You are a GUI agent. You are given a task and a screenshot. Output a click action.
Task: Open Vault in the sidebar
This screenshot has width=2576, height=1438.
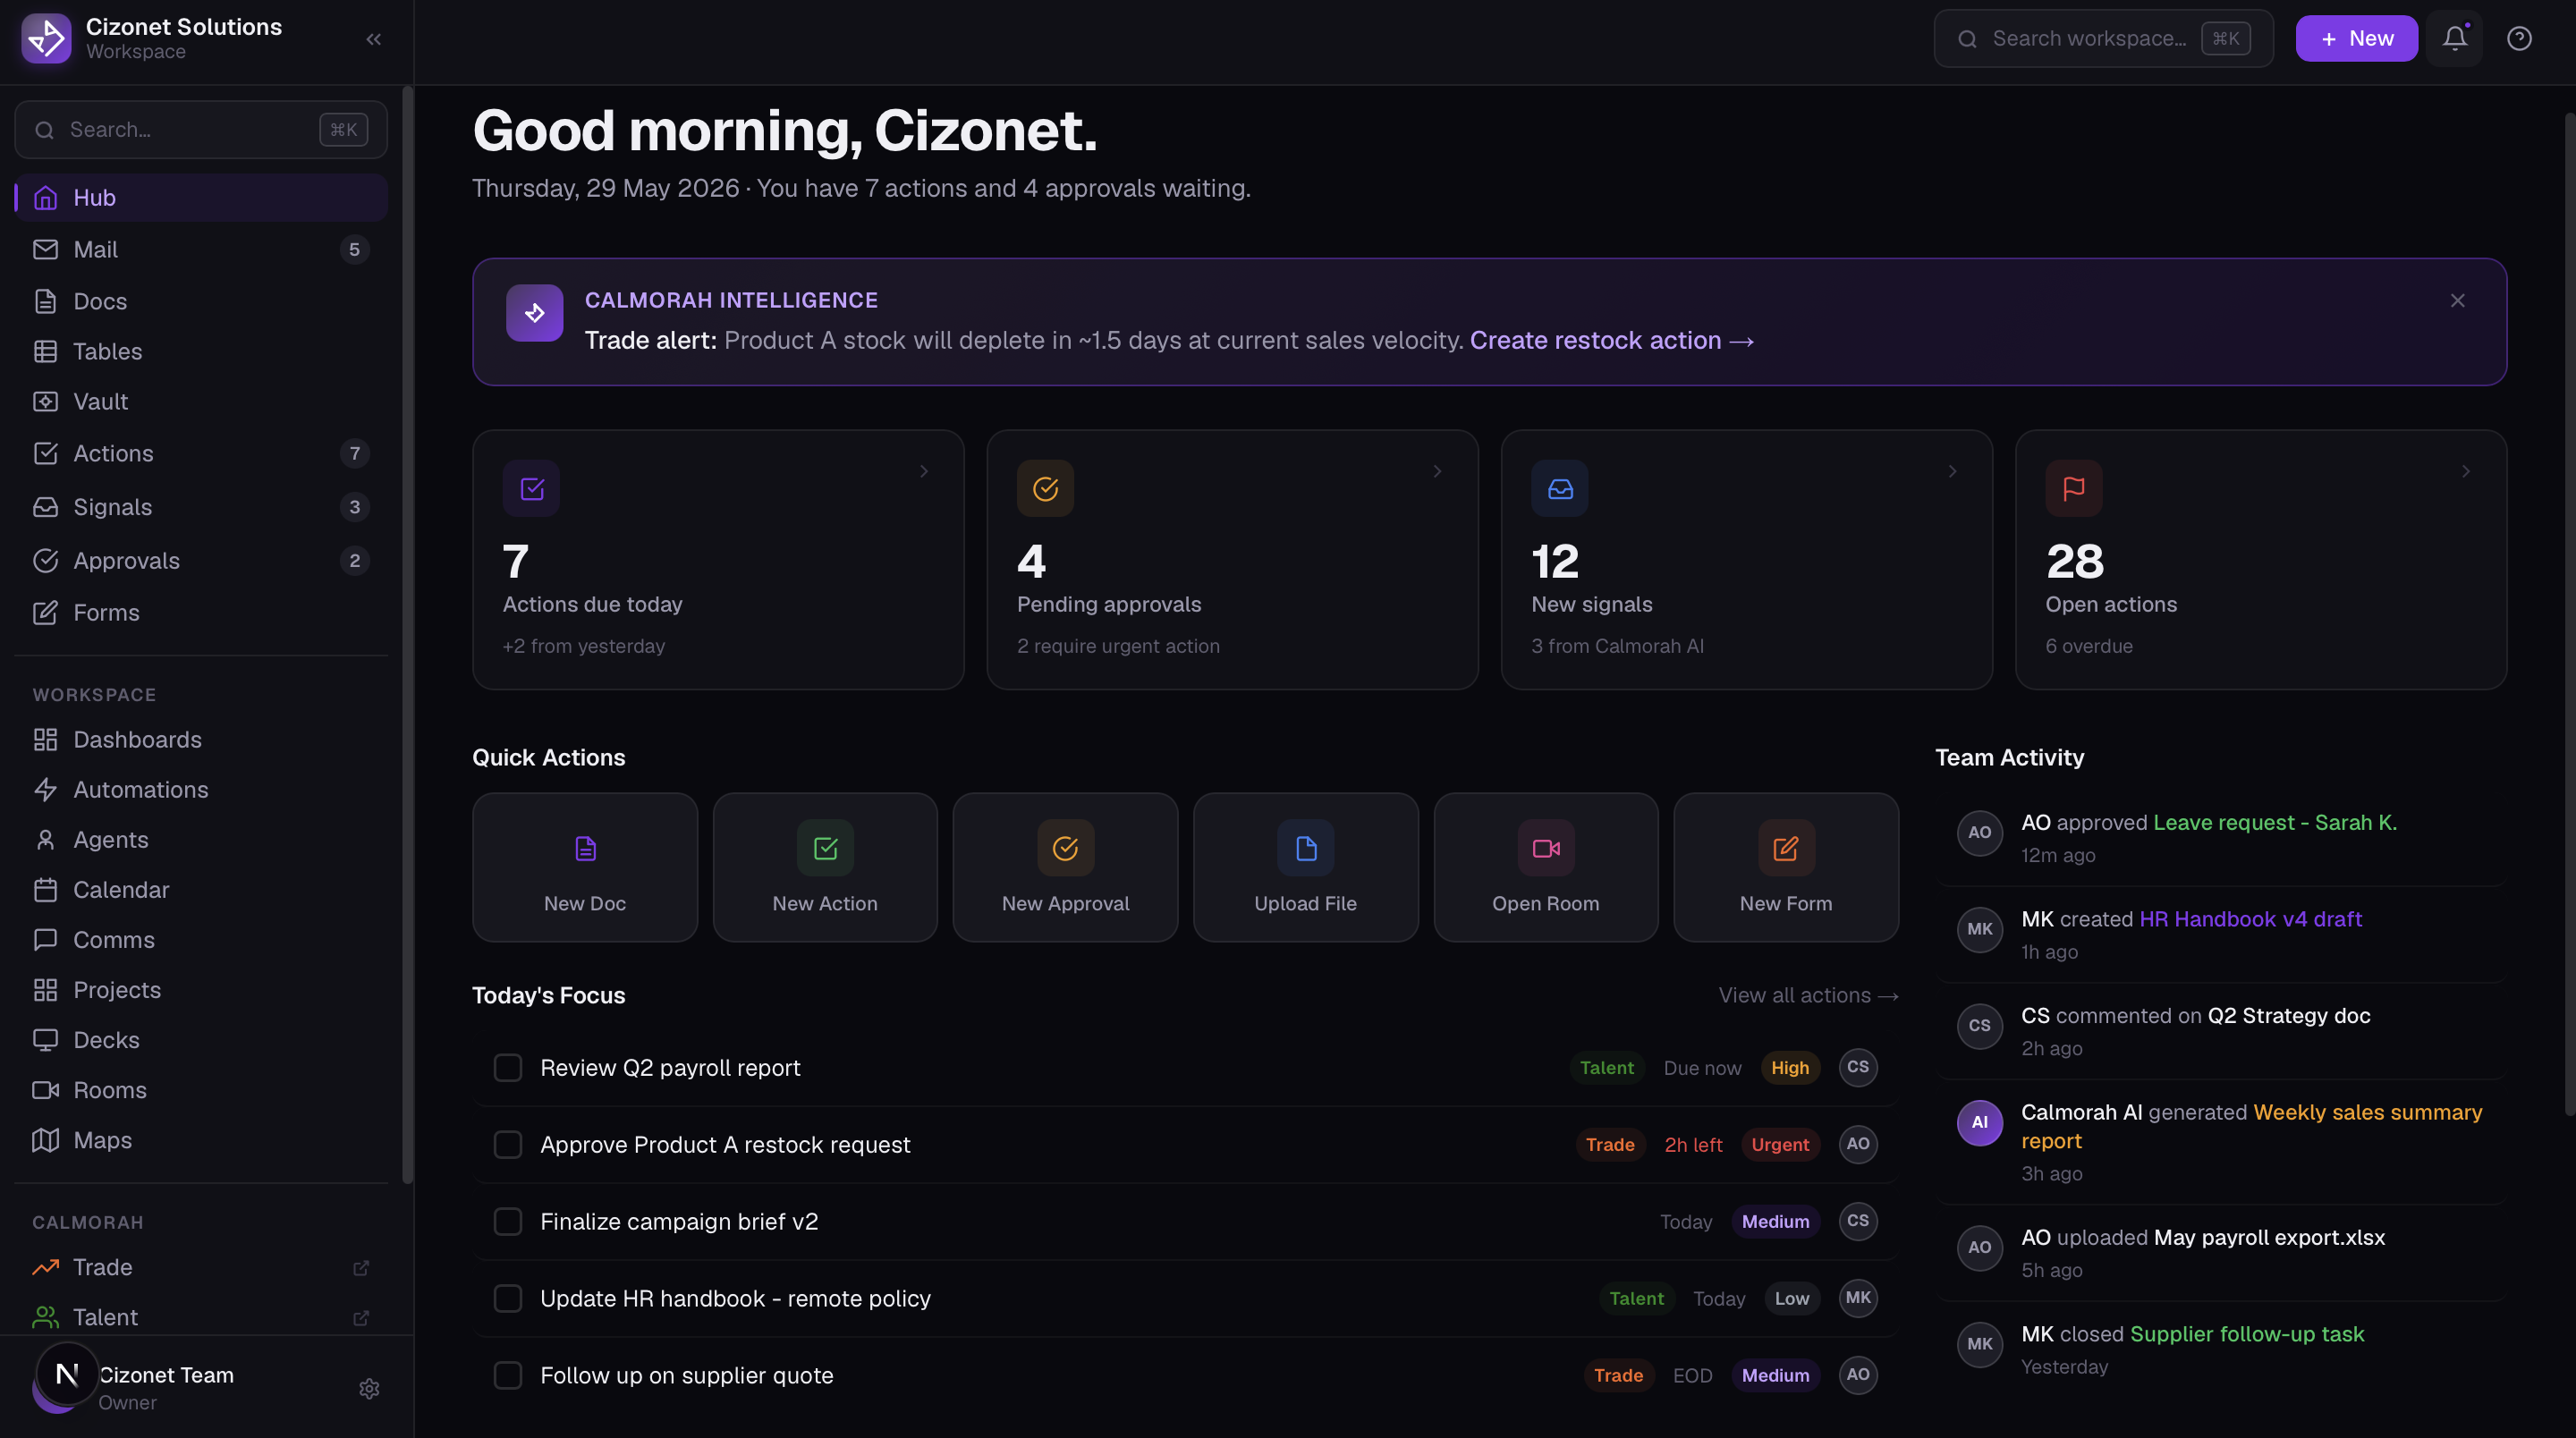click(201, 401)
